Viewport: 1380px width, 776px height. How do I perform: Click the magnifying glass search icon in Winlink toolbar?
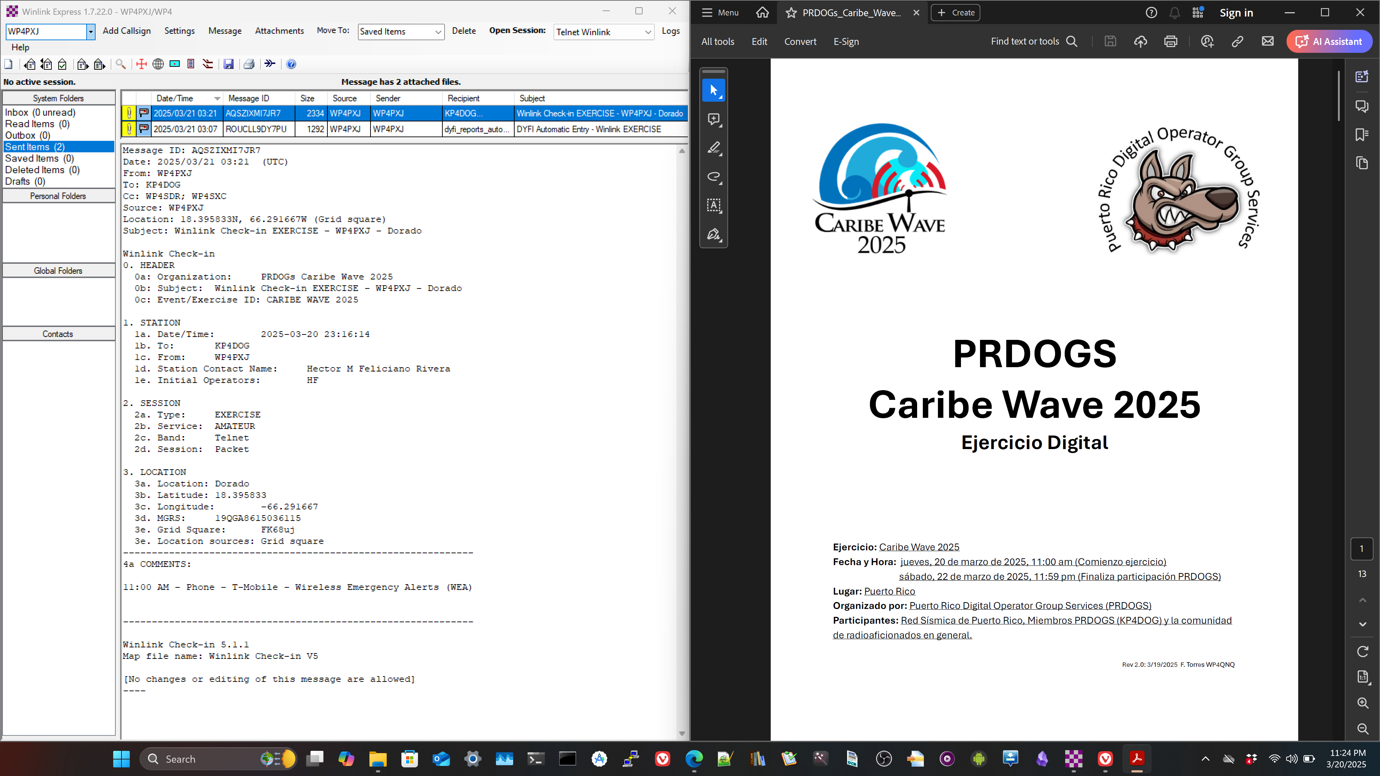coord(120,64)
